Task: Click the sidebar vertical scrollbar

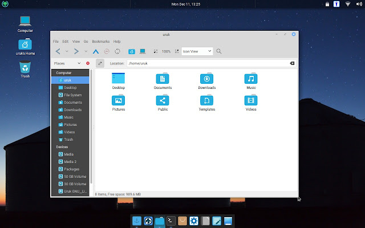Action: tap(91, 127)
